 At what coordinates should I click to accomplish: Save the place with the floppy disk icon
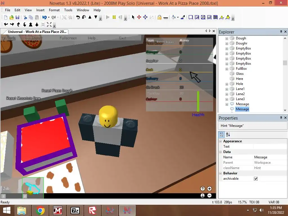[17, 17]
